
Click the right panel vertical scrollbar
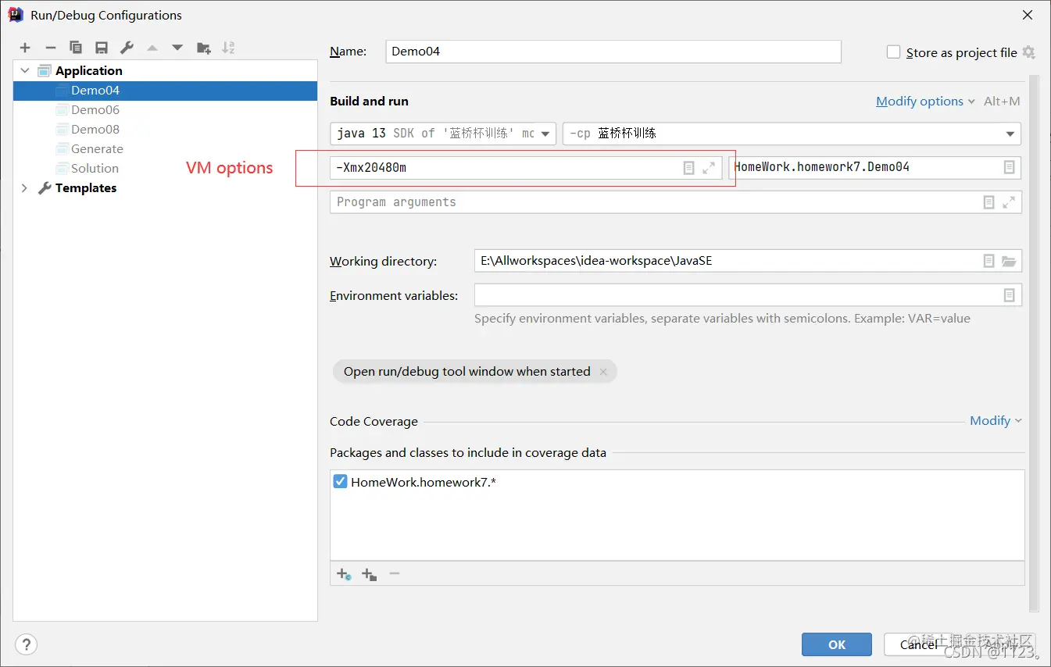pos(1035,344)
